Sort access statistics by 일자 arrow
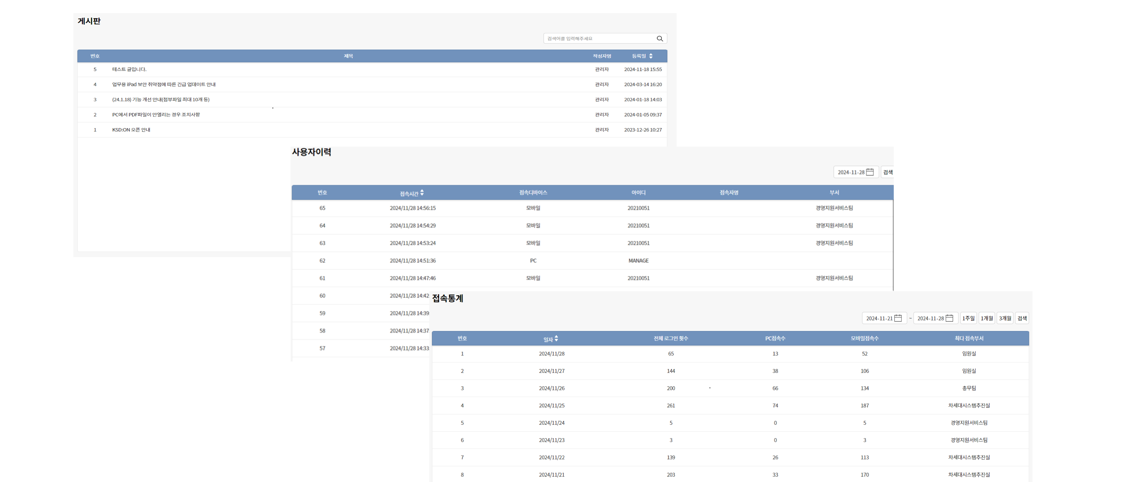 (x=556, y=338)
